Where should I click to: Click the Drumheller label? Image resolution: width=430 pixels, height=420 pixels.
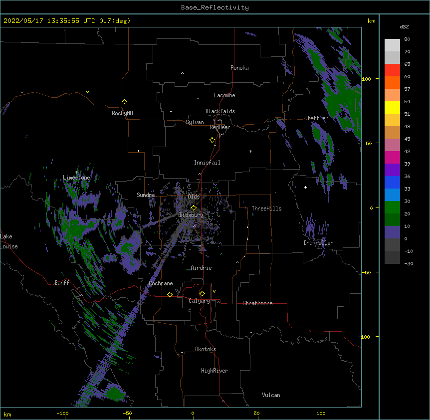click(318, 243)
